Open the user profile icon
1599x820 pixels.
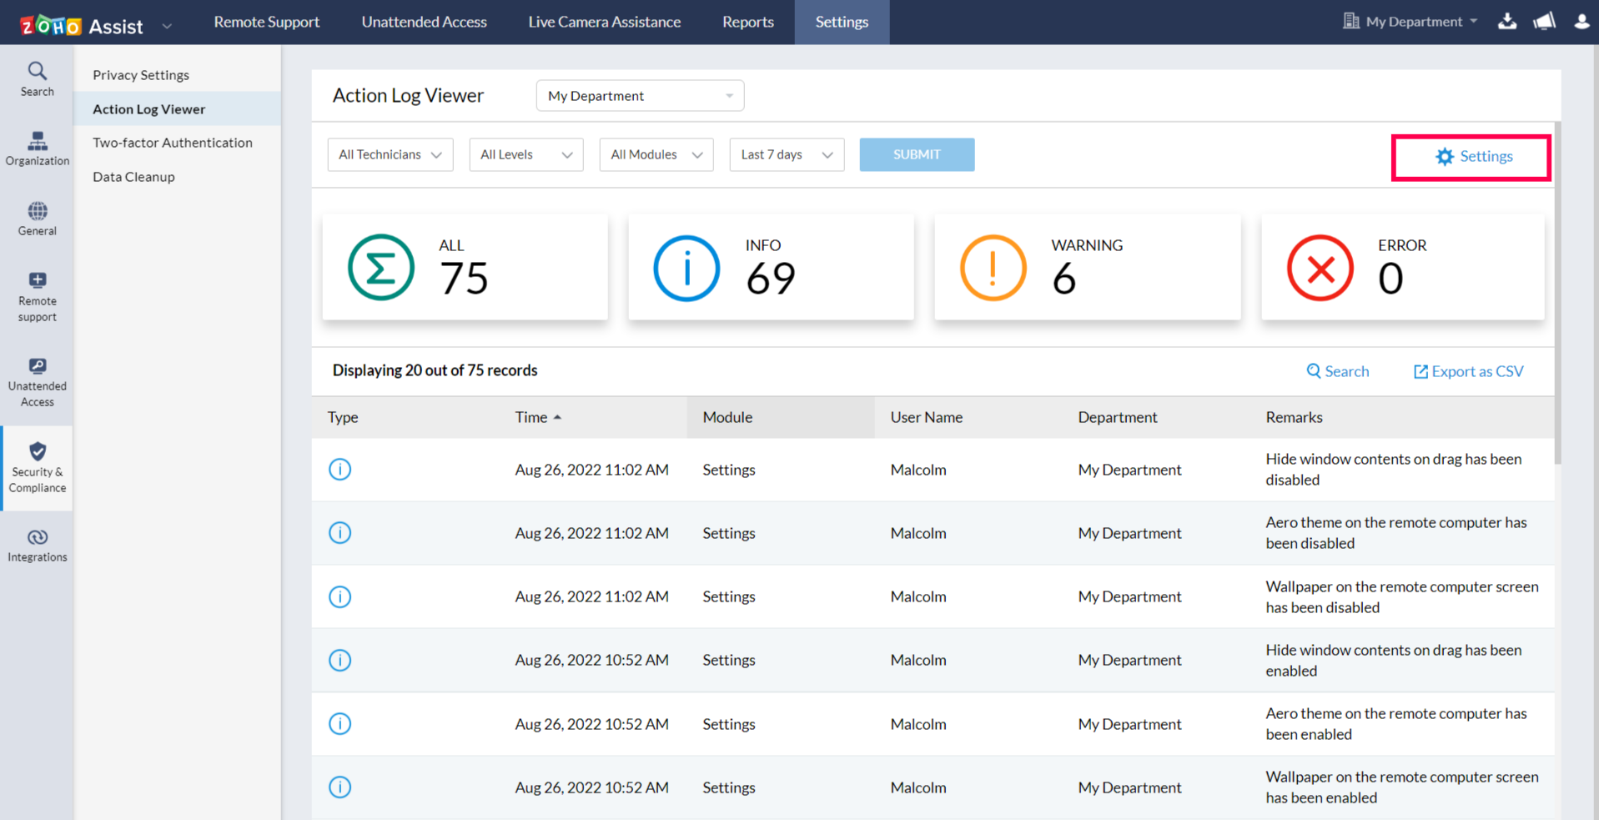click(1581, 21)
